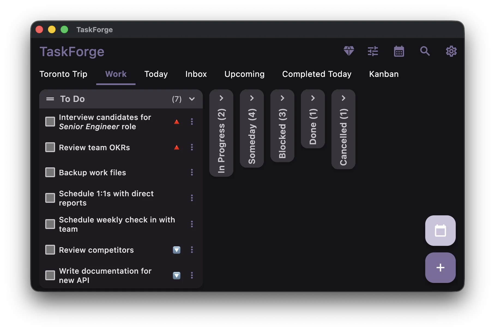Check the Write documentation for new API checkbox

click(50, 275)
